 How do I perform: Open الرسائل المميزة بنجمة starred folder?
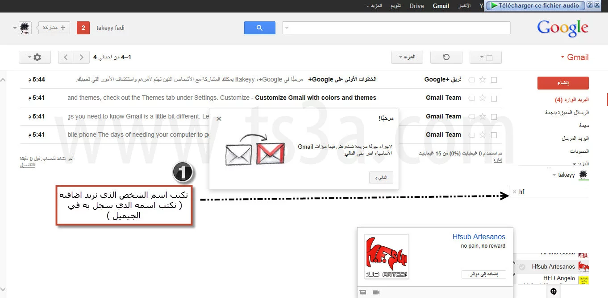click(x=567, y=113)
